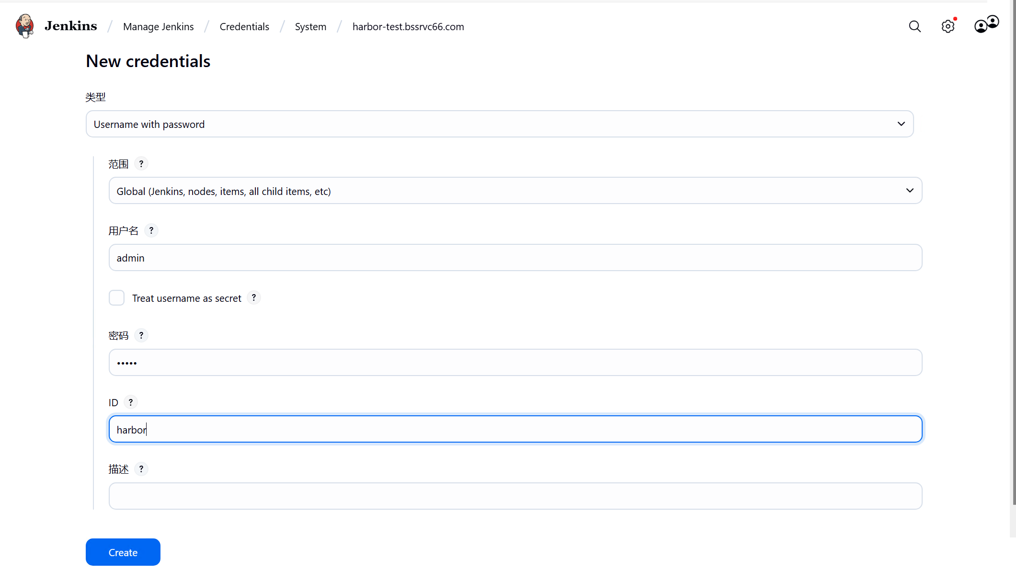Show help for ID field
The image size is (1016, 571).
coord(130,402)
